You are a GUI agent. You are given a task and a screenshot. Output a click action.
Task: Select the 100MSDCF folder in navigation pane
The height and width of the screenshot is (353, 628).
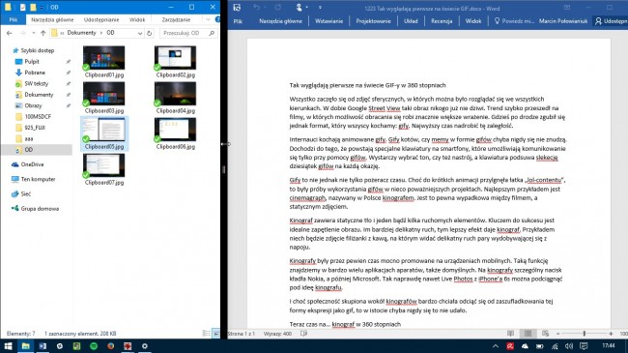click(x=38, y=116)
